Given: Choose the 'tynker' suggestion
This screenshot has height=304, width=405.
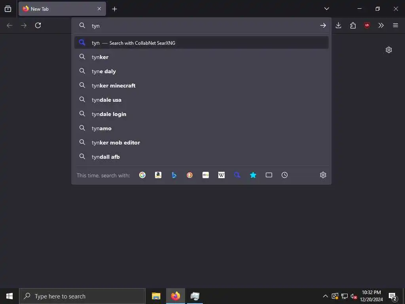Looking at the screenshot, I should (201, 57).
